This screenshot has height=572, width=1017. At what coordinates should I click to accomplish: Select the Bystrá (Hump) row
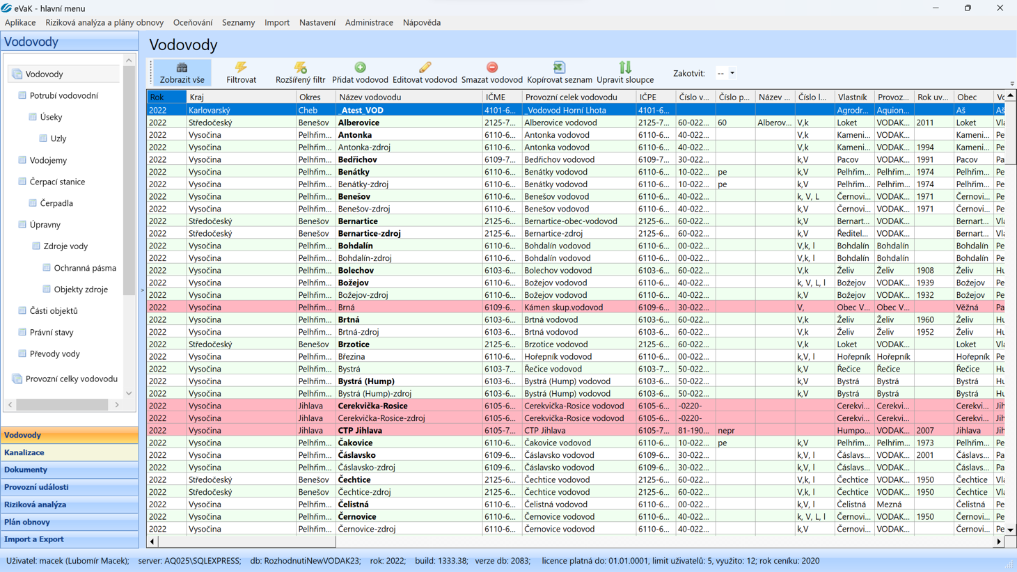[x=576, y=381]
